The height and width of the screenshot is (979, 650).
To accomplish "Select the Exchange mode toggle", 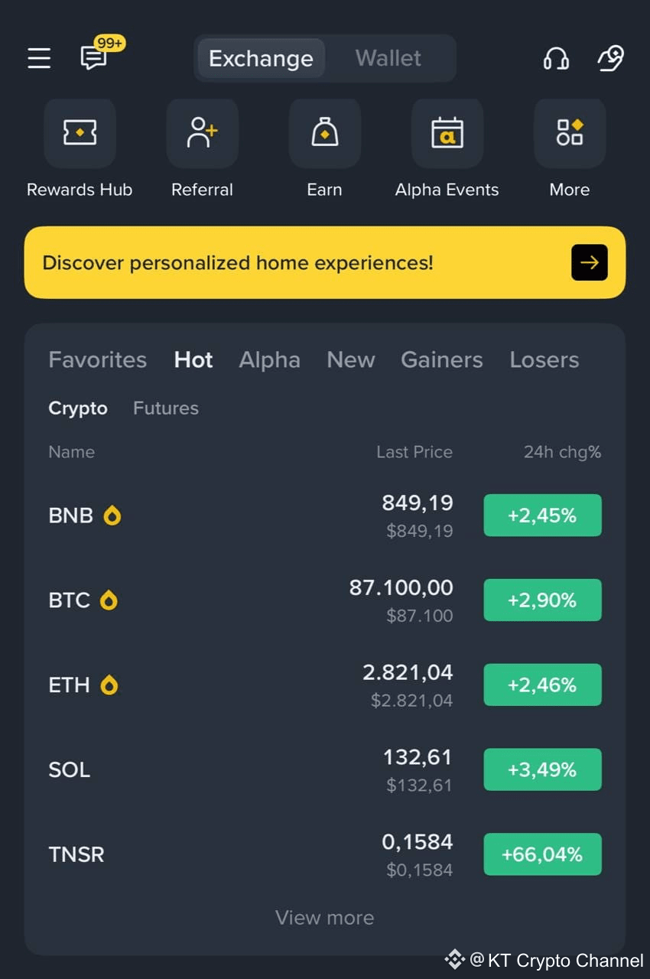I will (x=261, y=58).
